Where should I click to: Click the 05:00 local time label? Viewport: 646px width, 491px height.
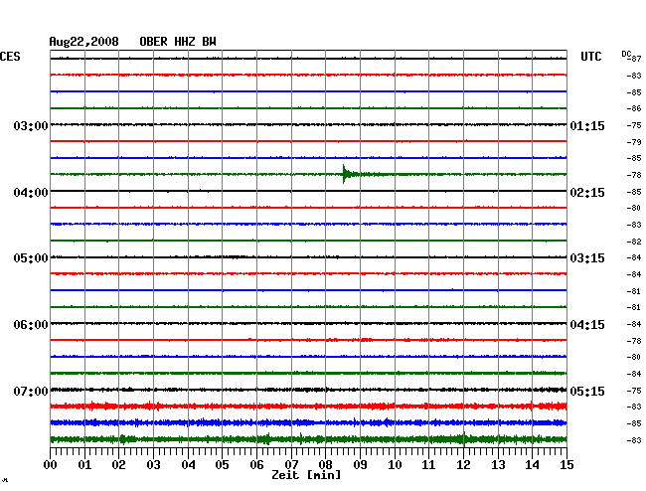click(31, 258)
